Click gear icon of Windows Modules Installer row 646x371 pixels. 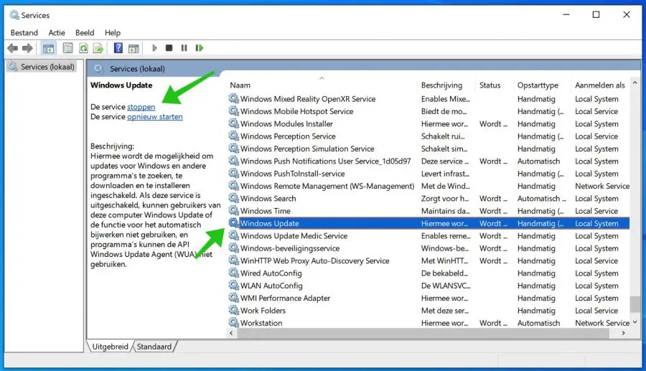pyautogui.click(x=233, y=123)
